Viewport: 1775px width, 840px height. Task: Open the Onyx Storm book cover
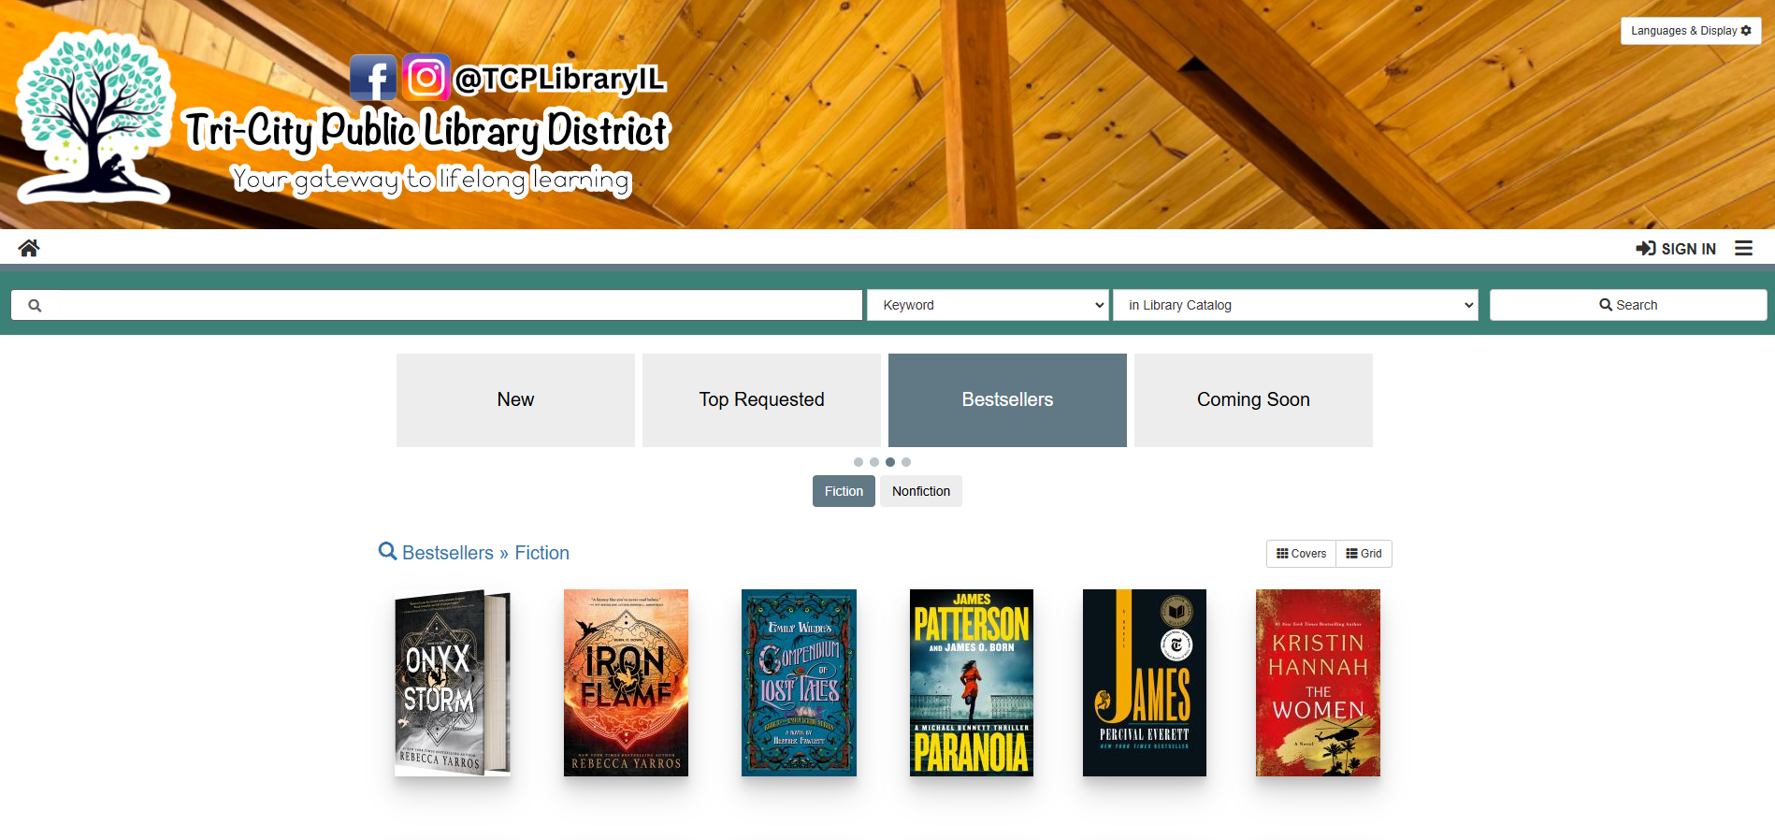(453, 683)
